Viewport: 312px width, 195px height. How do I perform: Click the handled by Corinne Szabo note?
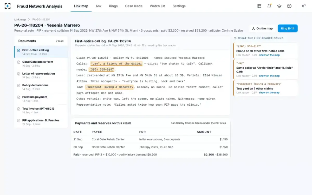click(x=198, y=123)
